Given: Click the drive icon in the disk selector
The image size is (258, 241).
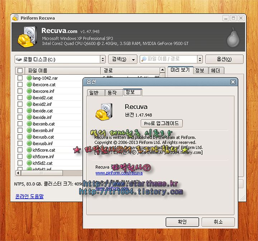Looking at the screenshot, I should pos(19,59).
